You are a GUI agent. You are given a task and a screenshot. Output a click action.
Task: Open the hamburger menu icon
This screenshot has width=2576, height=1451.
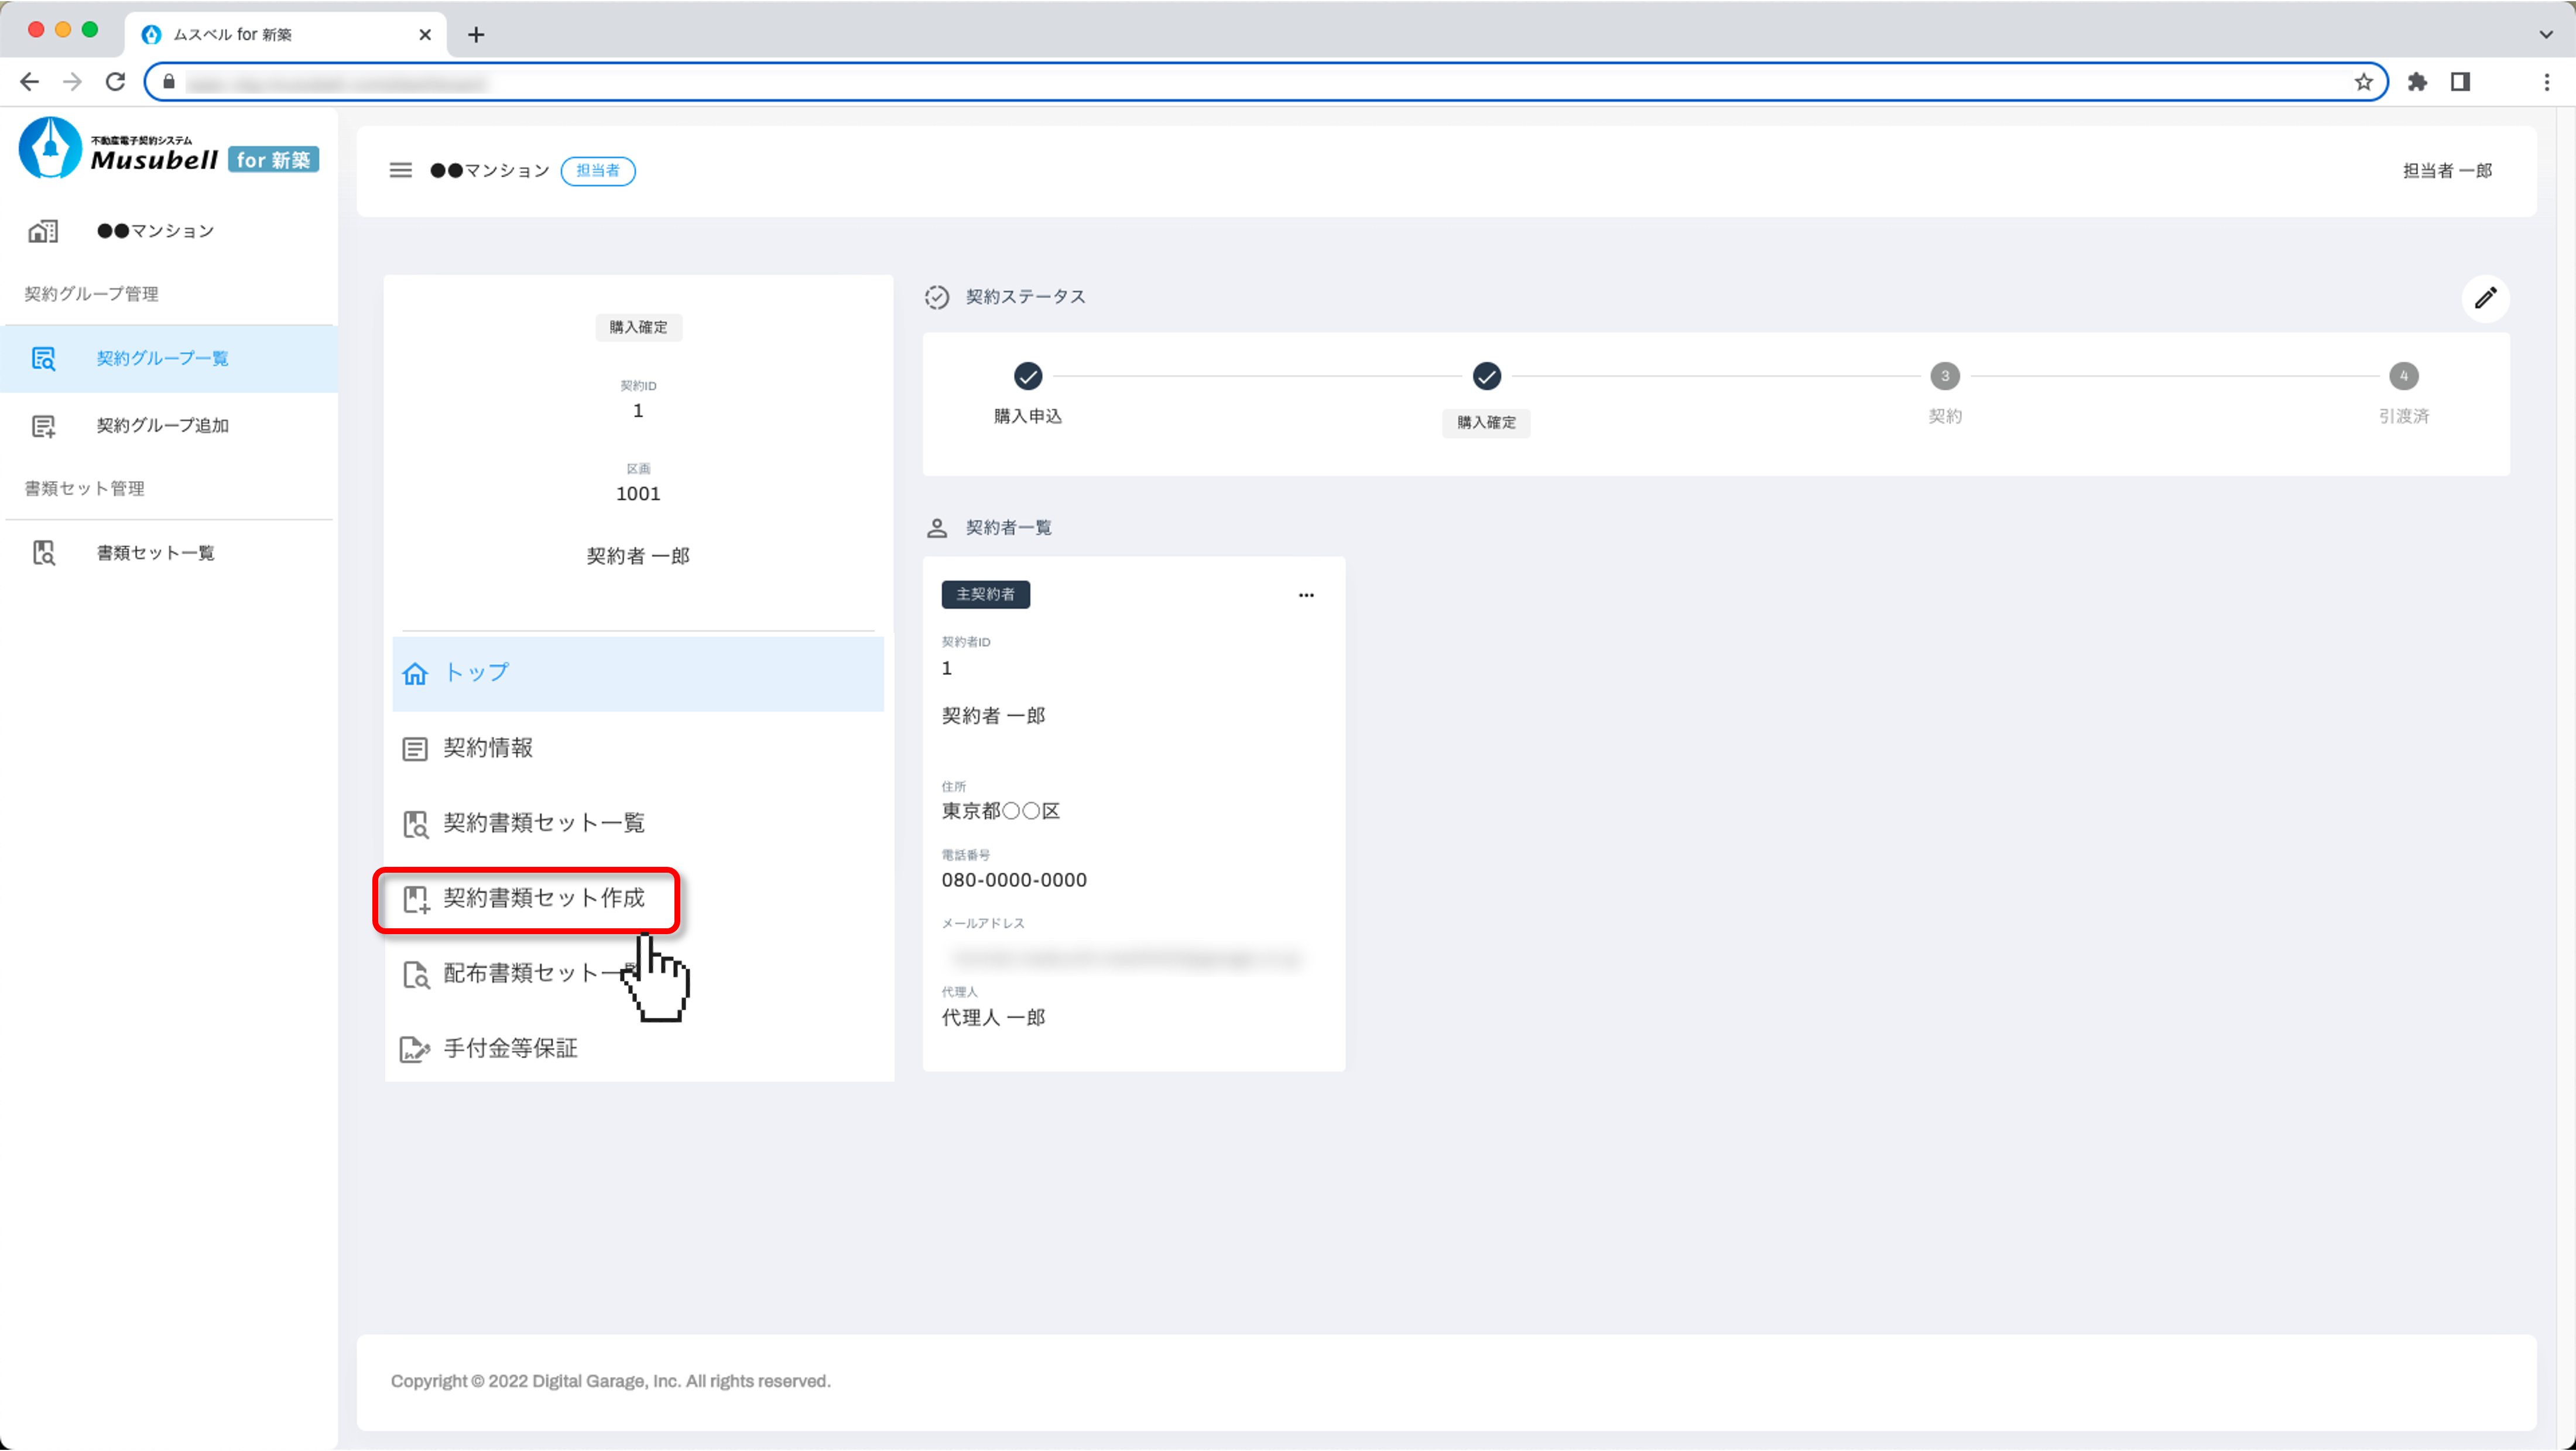pos(400,171)
